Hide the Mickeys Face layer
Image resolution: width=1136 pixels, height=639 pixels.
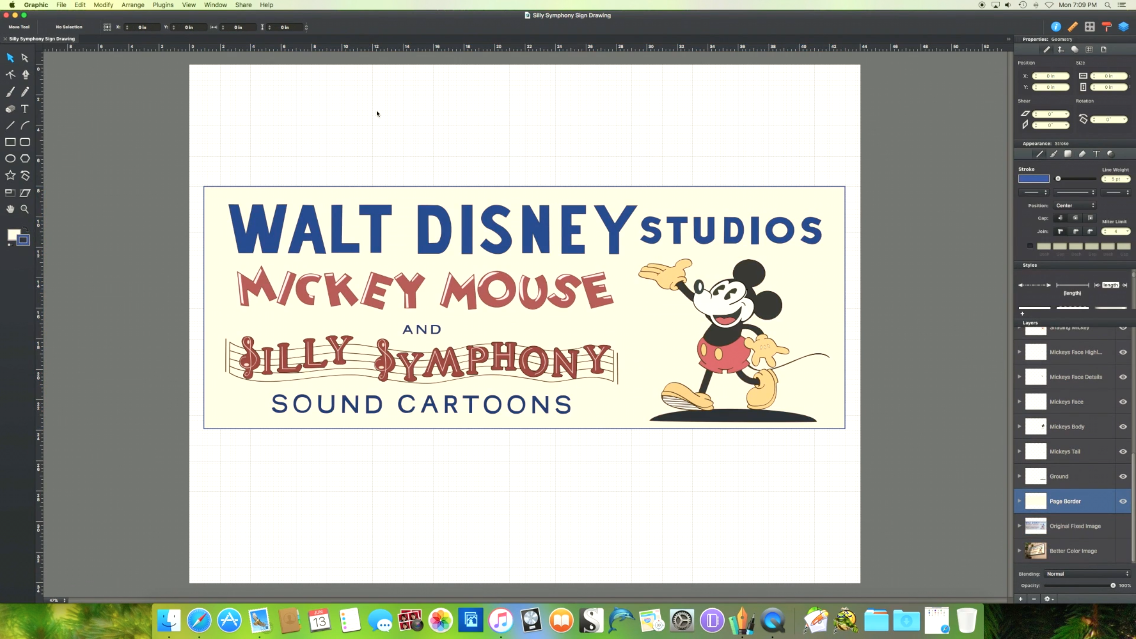tap(1123, 402)
